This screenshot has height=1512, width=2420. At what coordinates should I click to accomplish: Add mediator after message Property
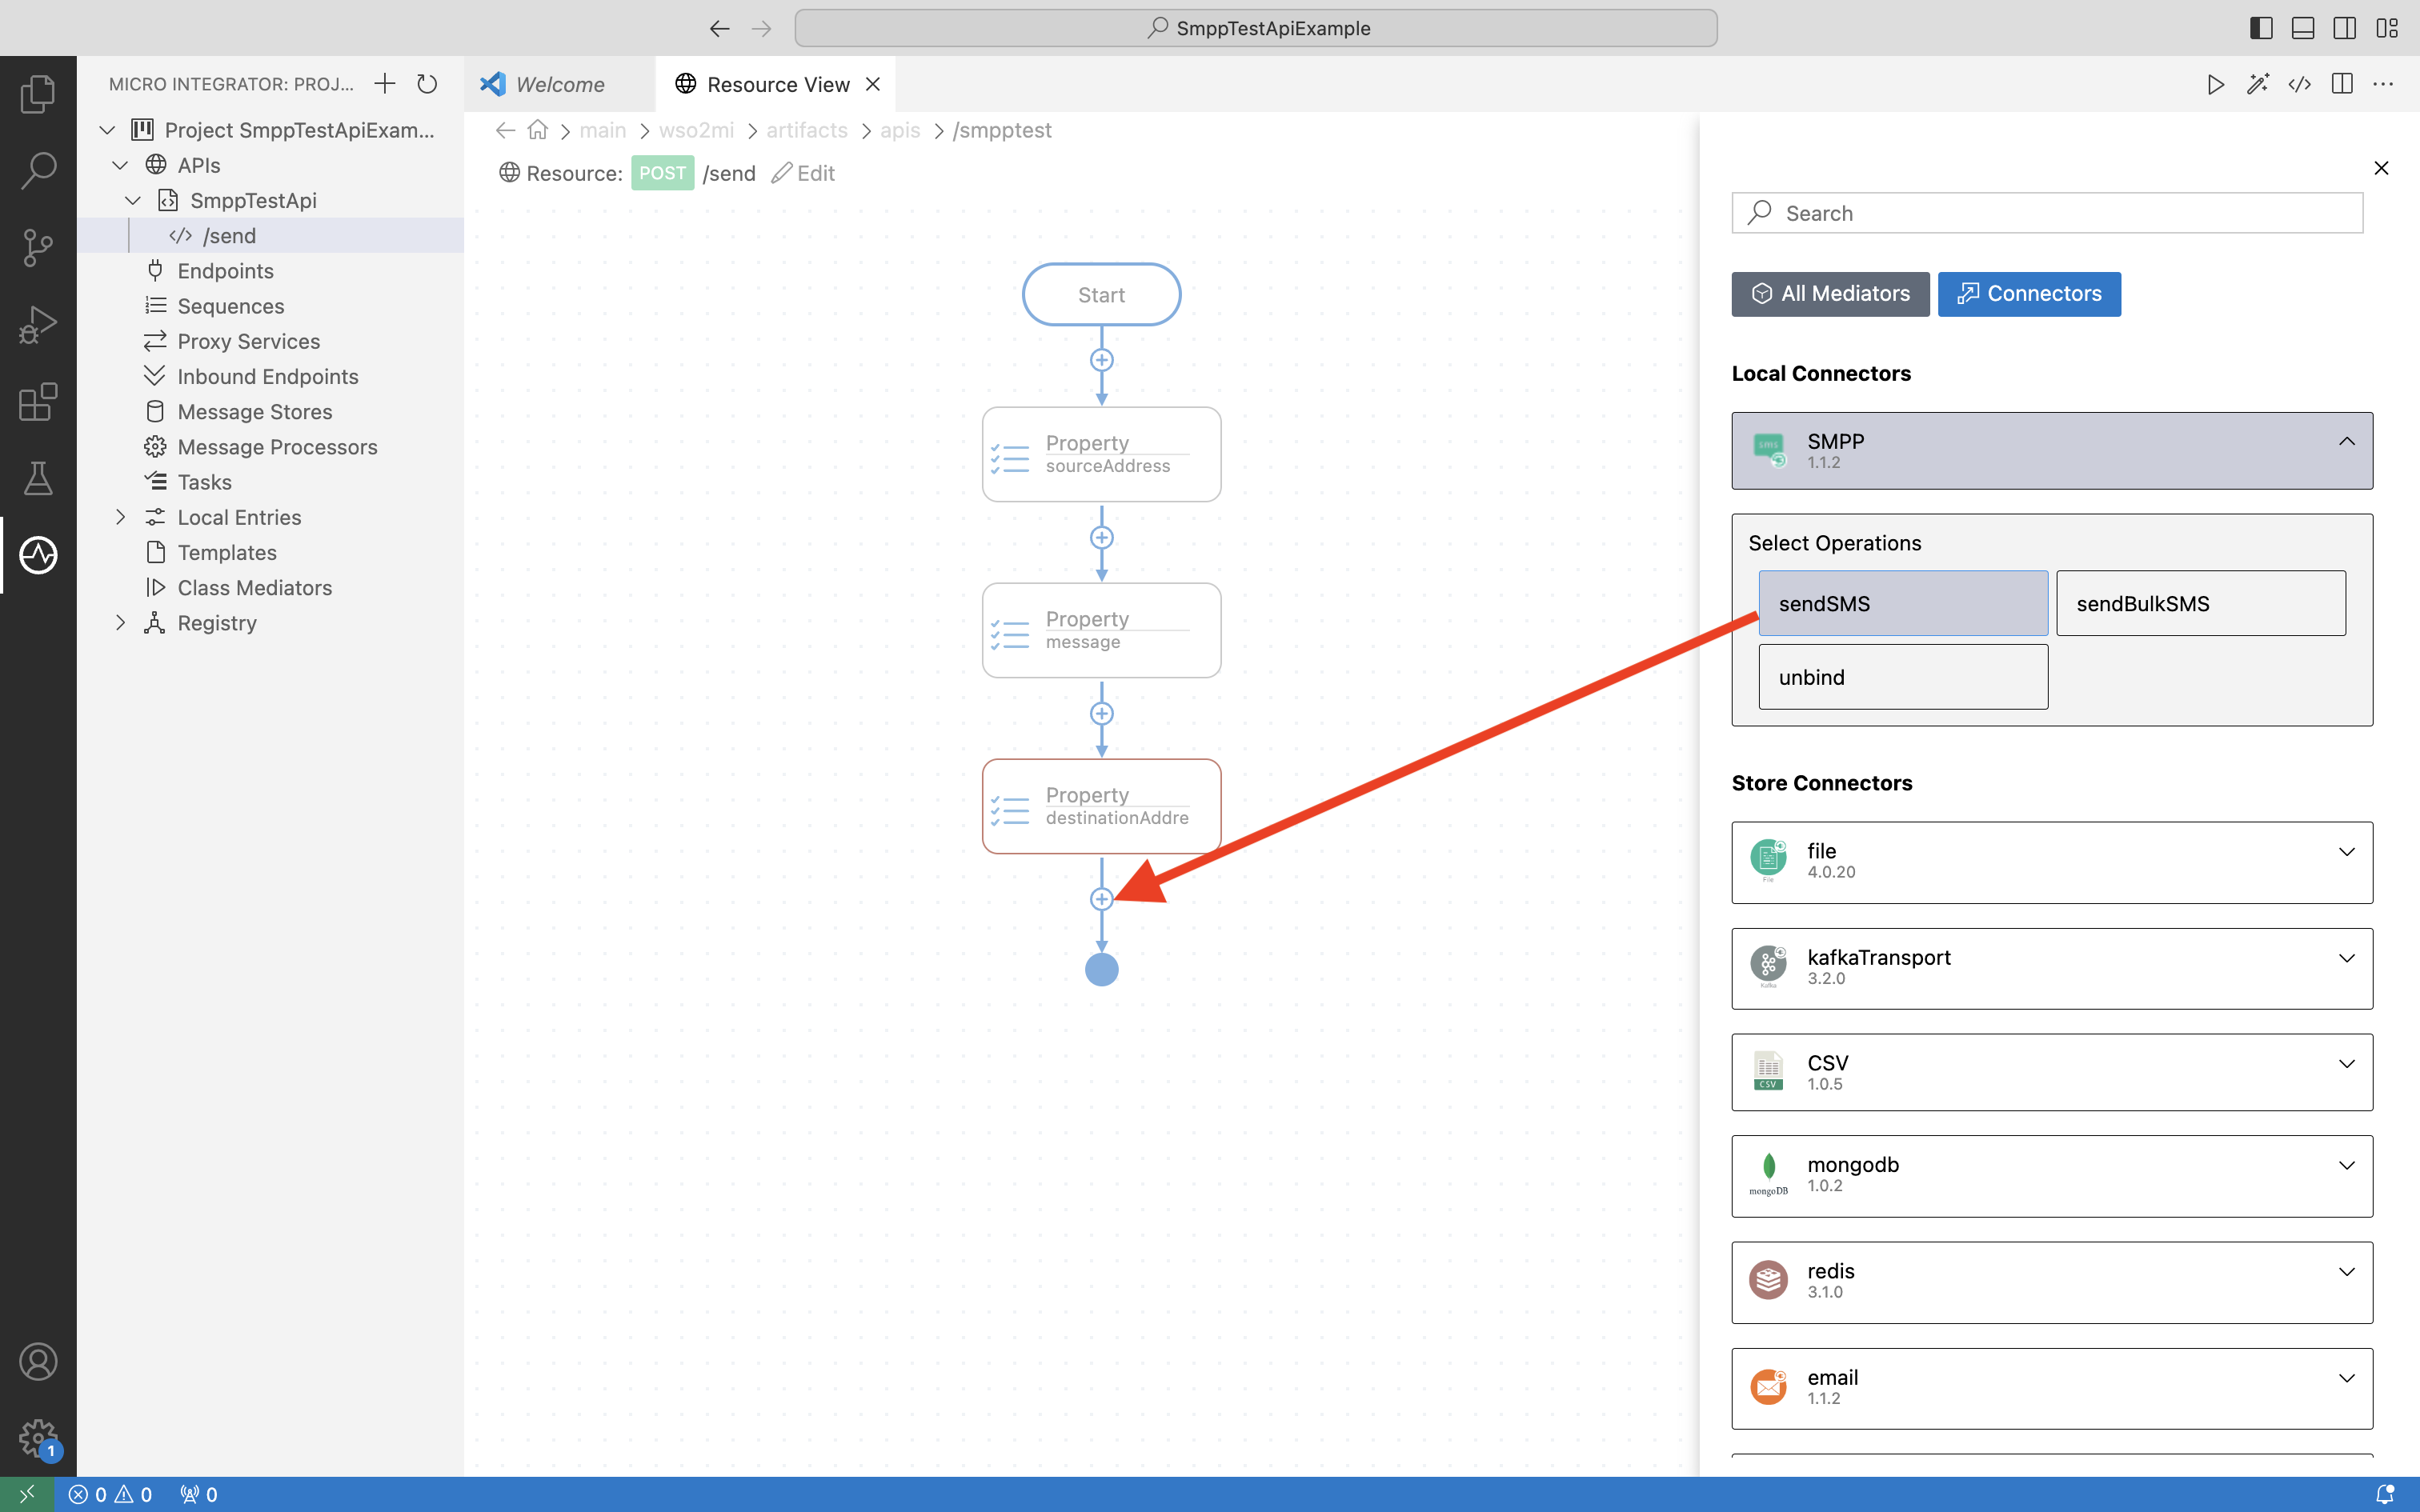[1102, 714]
